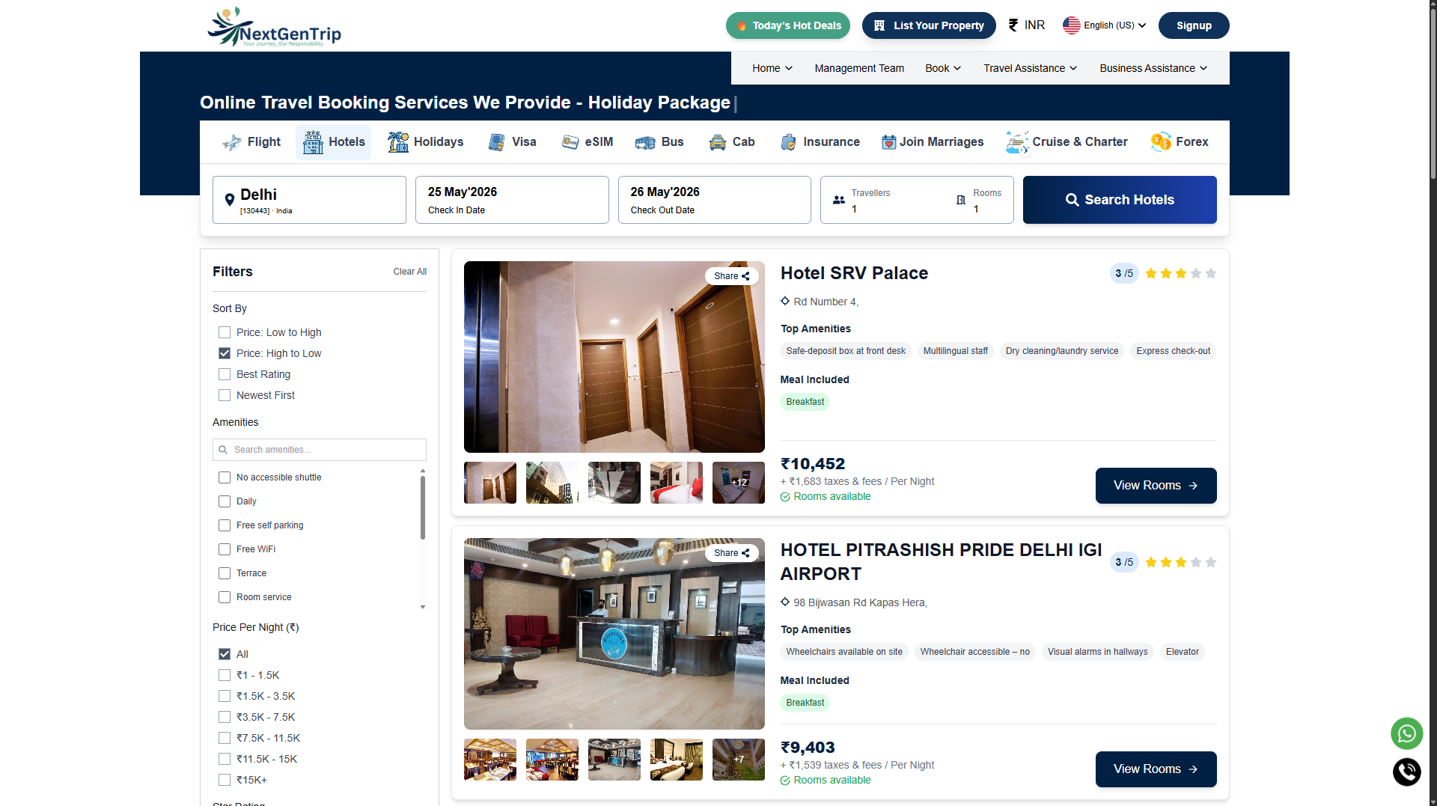Enable Free WiFi amenity filter
Image resolution: width=1437 pixels, height=806 pixels.
(x=225, y=549)
